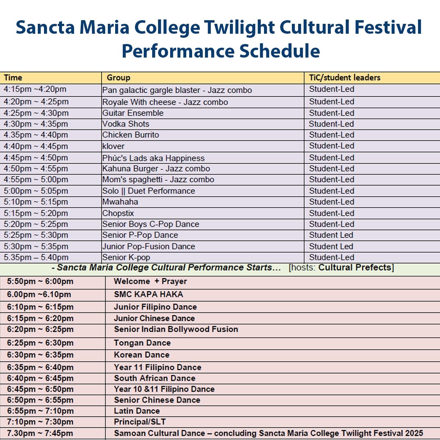Click the klover group cell
The height and width of the screenshot is (440, 440).
point(113,146)
